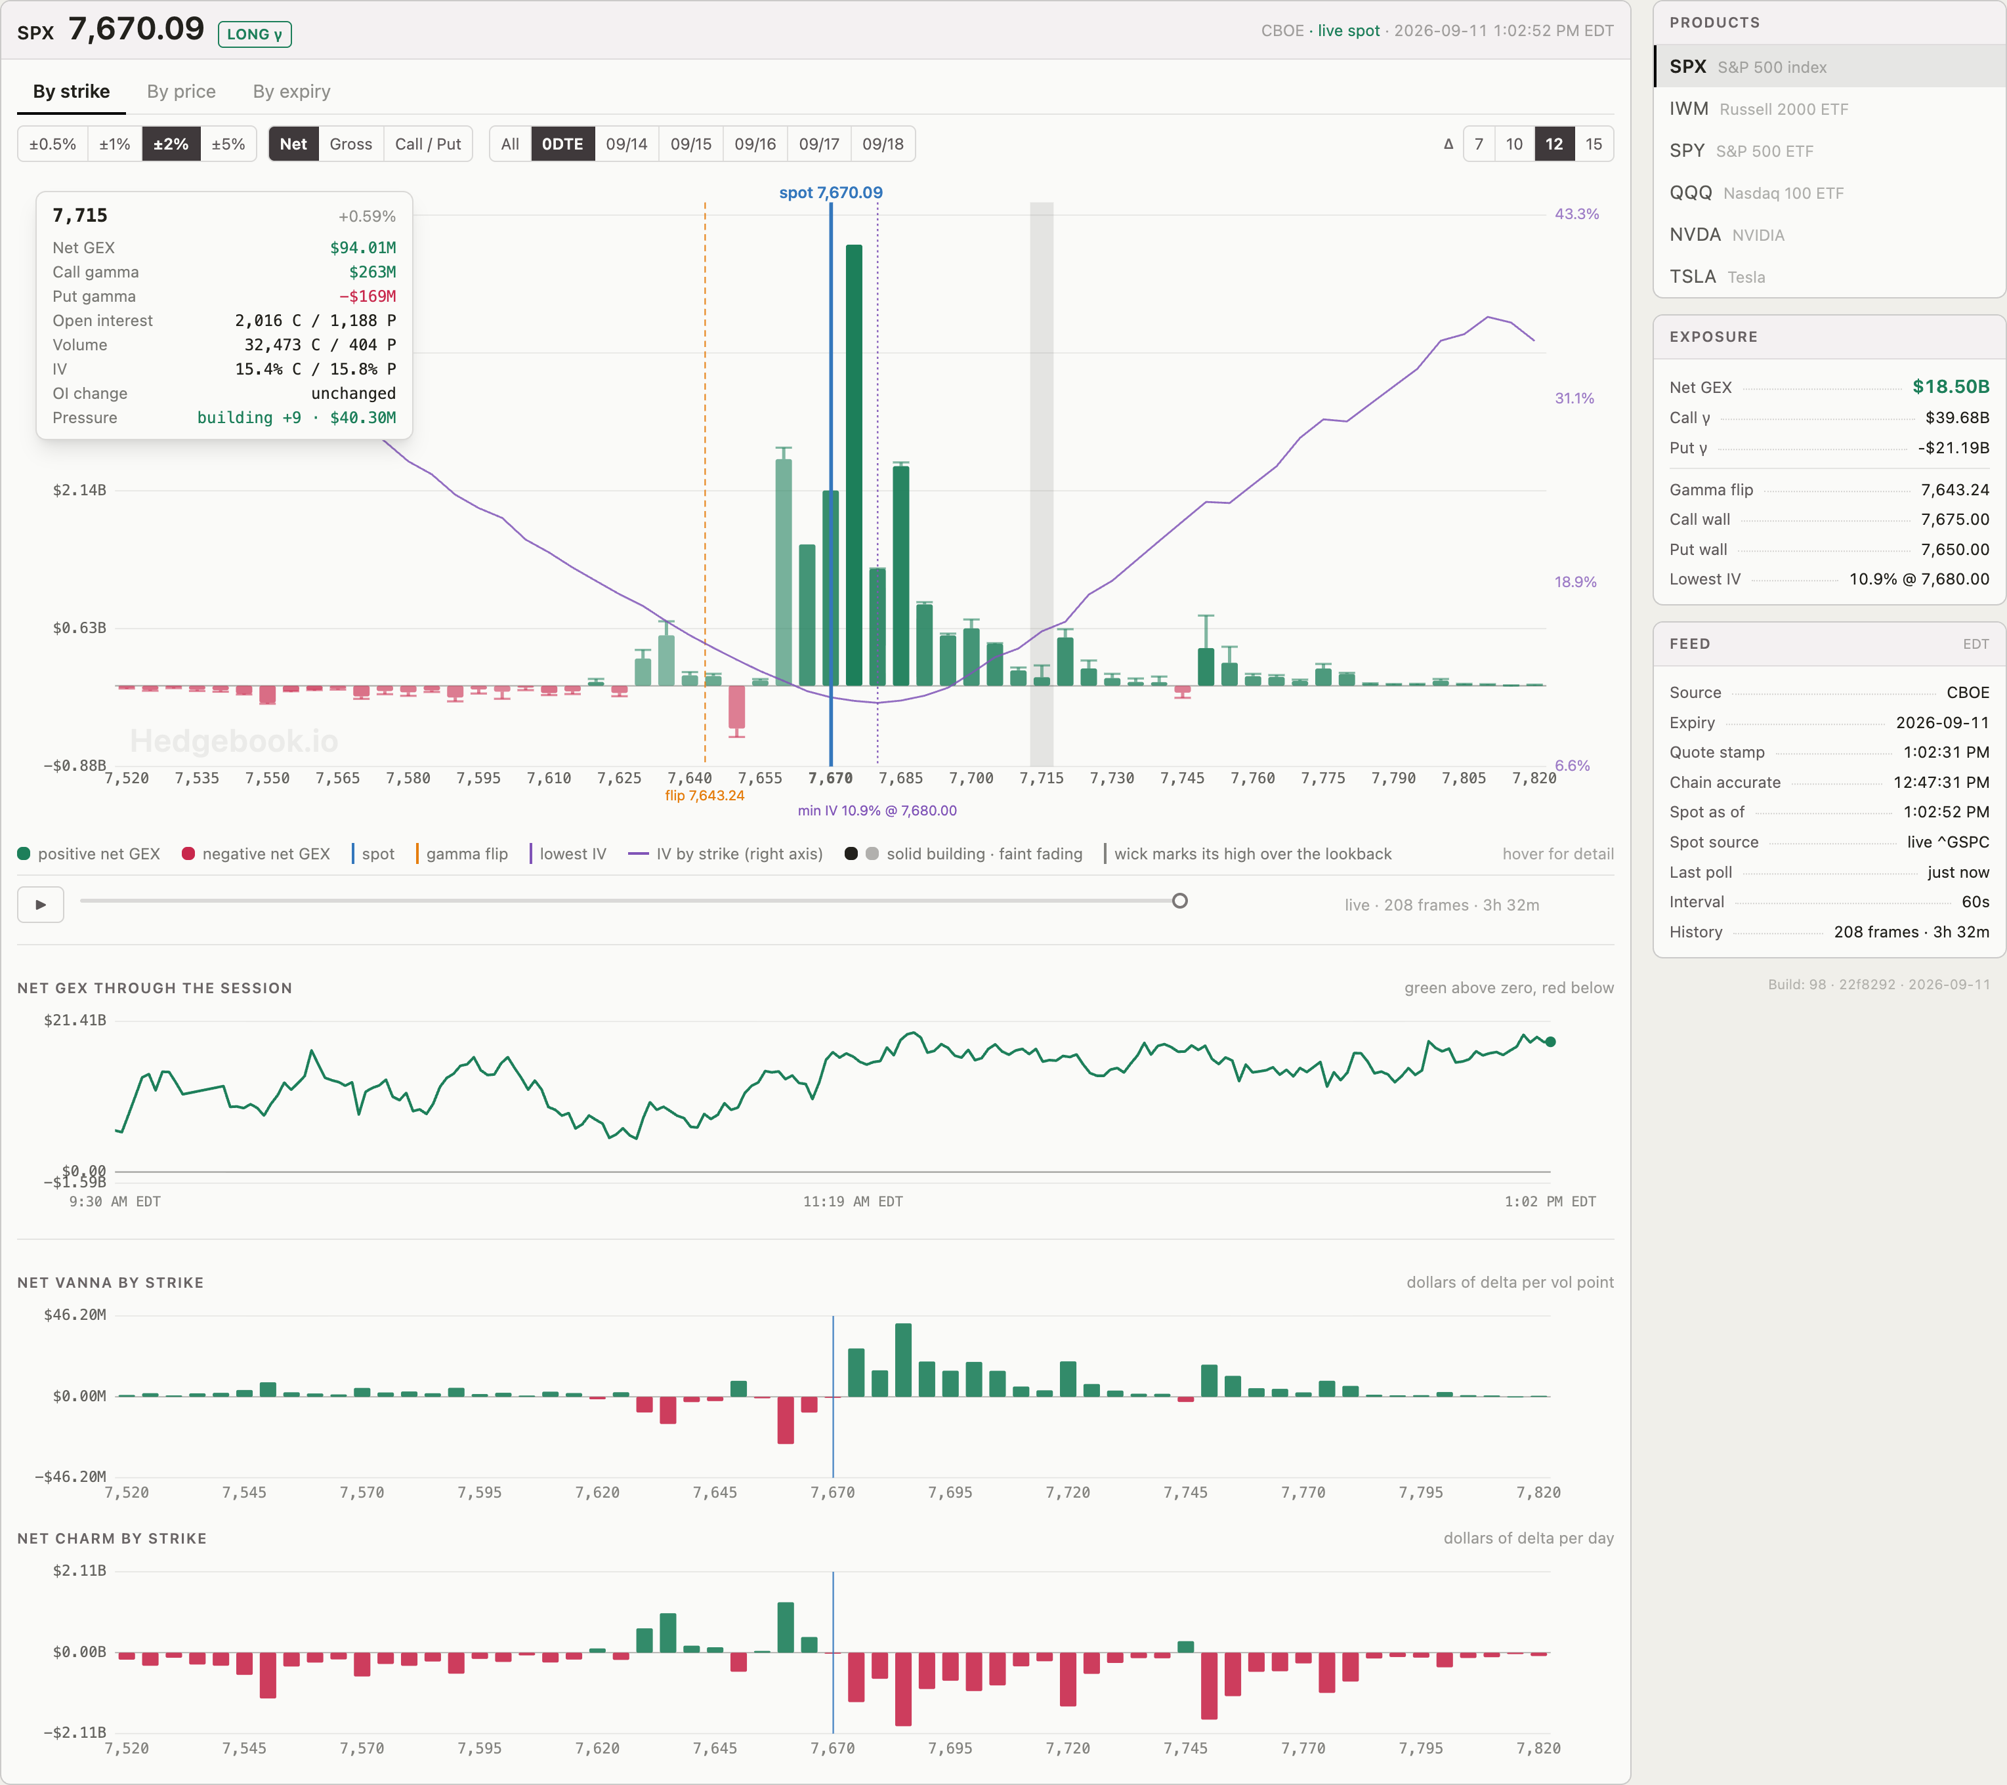This screenshot has width=2007, height=1785.
Task: Click the min IV 10.9% @ 7,680.00 label
Action: pos(877,811)
